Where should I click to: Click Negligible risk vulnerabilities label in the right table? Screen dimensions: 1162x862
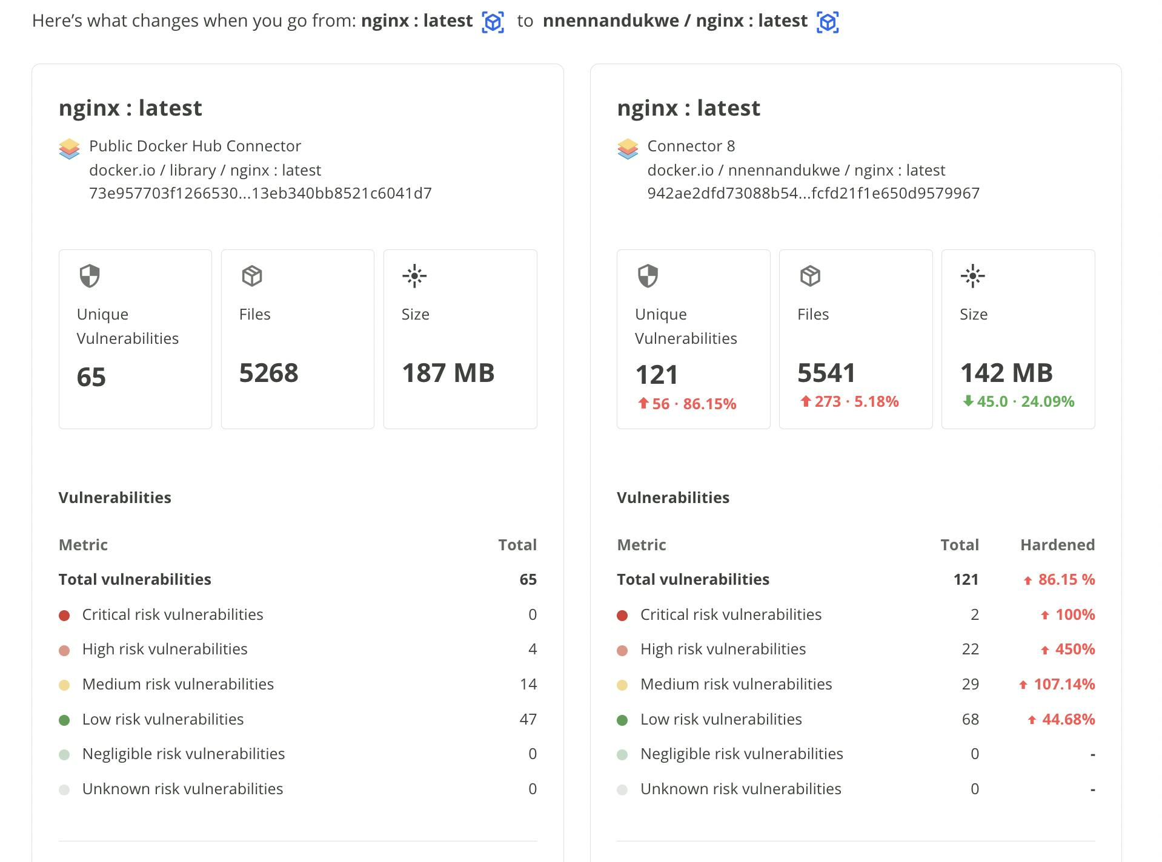[x=742, y=754]
